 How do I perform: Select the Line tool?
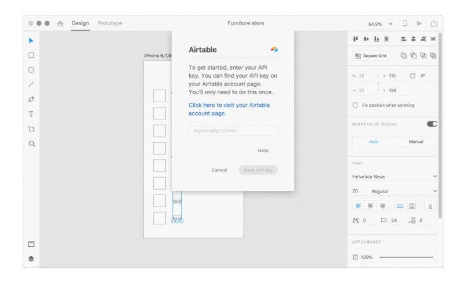(x=31, y=84)
